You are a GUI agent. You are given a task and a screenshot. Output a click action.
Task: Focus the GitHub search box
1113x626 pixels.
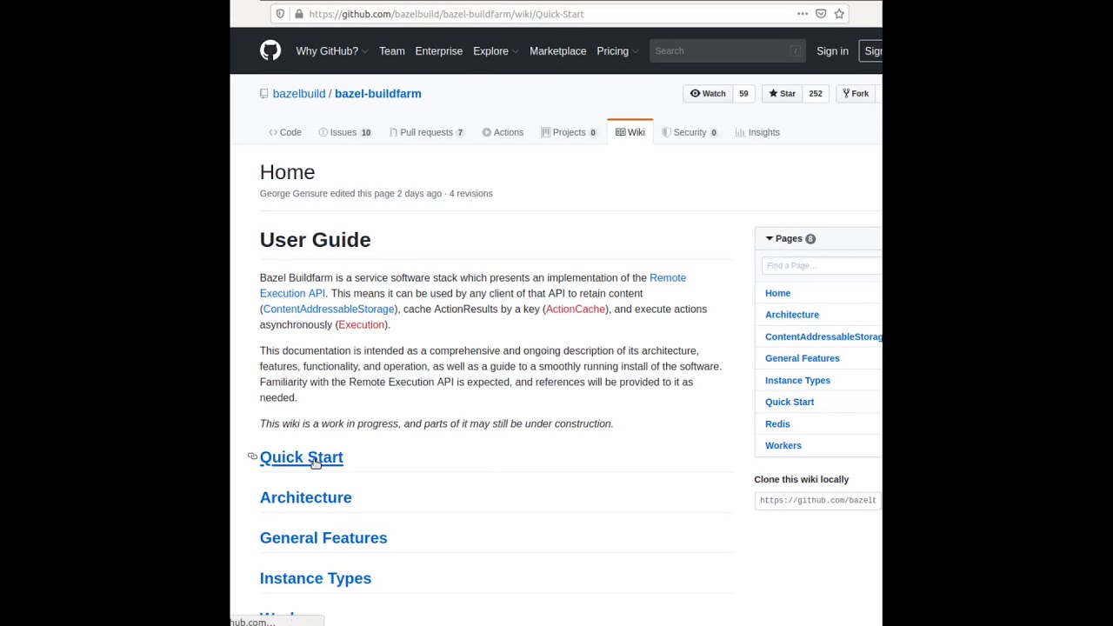click(x=727, y=51)
